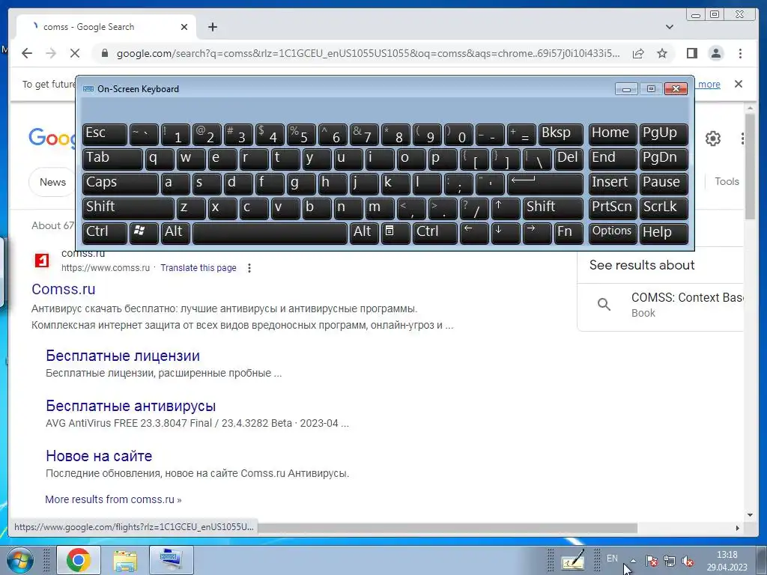Toggle left Alt key on keyboard
The width and height of the screenshot is (767, 575).
click(x=175, y=233)
